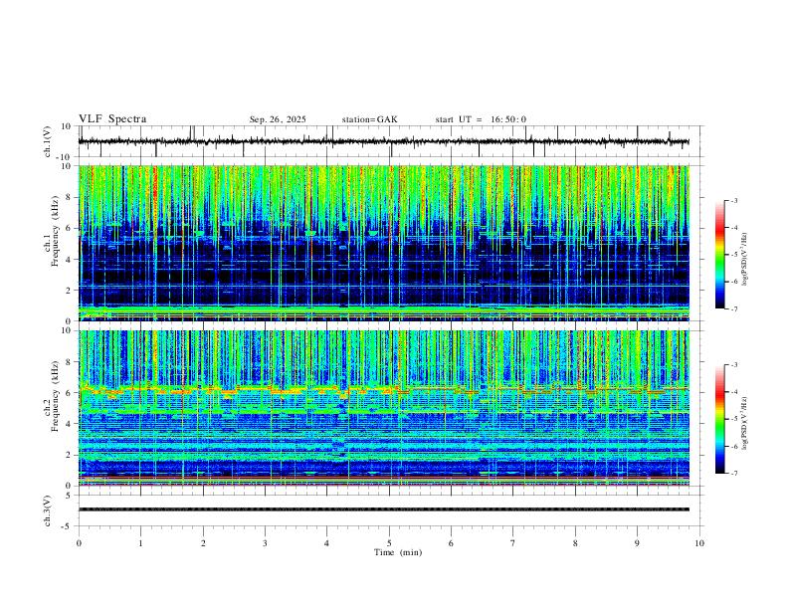The image size is (788, 609).
Task: Click time axis tick label "8"
Action: coord(575,543)
